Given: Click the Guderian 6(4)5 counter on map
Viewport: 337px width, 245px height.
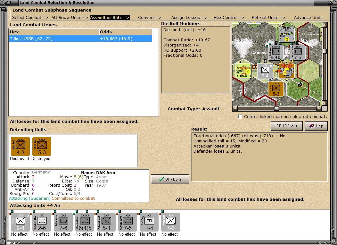Looking at the screenshot, I should click(x=276, y=53).
